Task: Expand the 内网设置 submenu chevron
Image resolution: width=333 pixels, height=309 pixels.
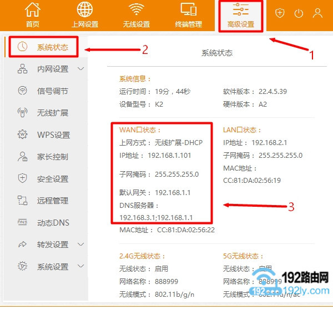Action: 81,69
